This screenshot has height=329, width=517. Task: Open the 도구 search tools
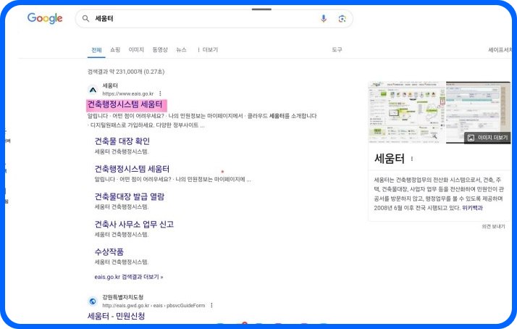tap(337, 50)
